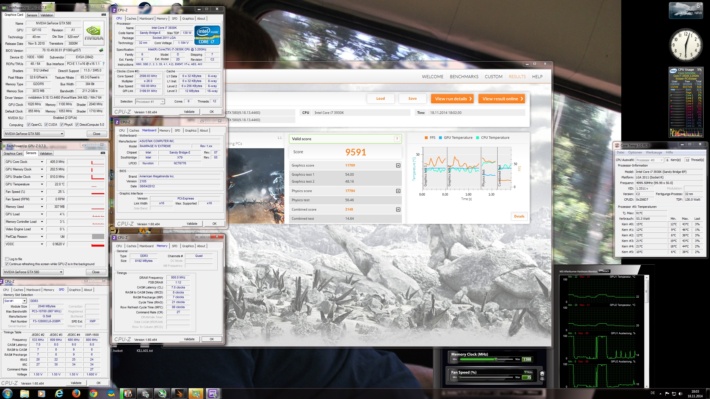Click the Action Center flag tray icon
Screen dimensions: 710x399
coord(667,394)
